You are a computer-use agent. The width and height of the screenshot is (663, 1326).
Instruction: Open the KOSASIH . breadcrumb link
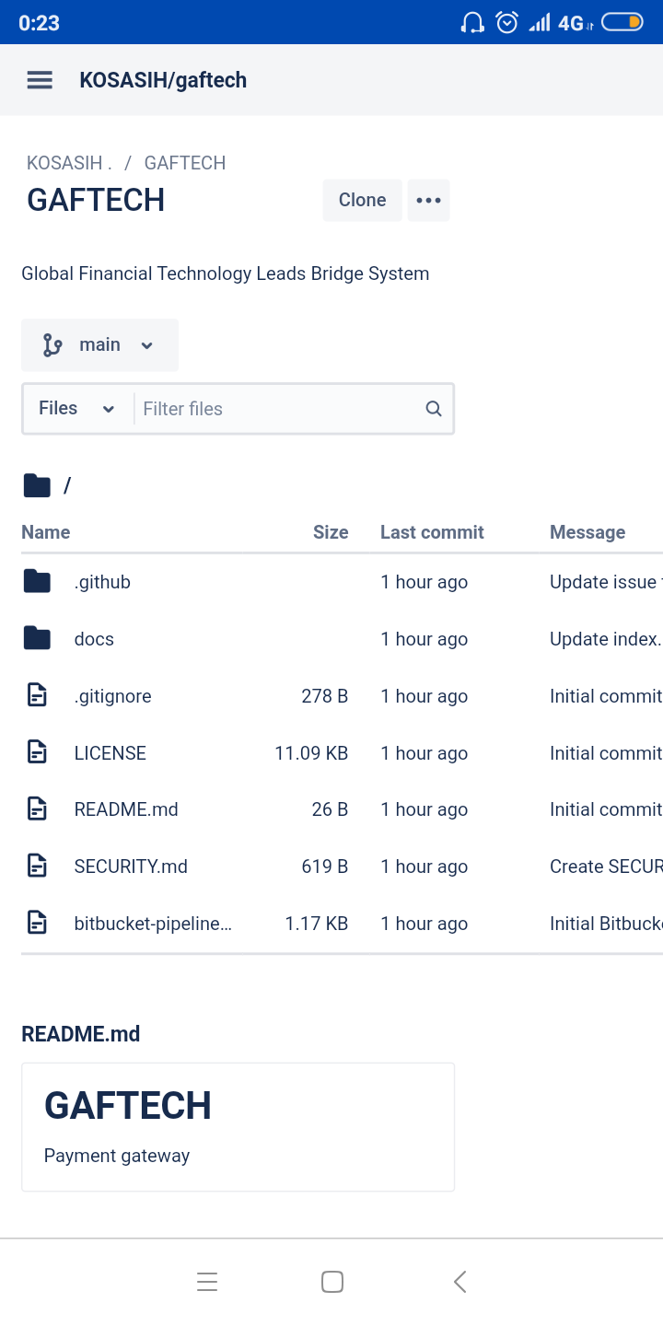coord(69,163)
